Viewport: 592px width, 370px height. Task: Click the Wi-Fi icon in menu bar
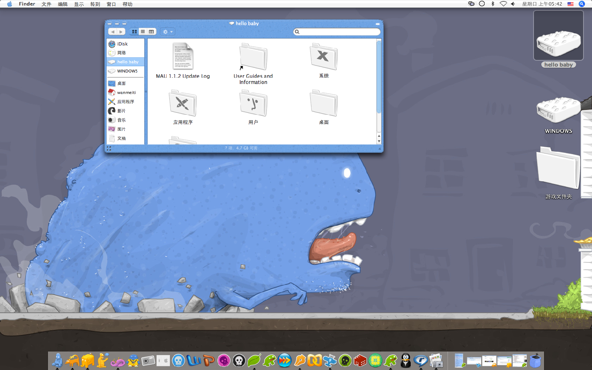click(503, 4)
